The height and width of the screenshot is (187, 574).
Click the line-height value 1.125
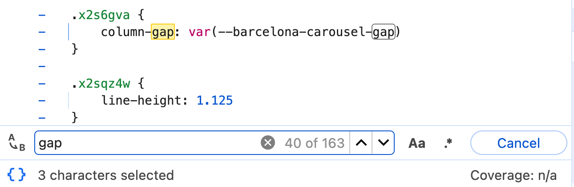215,101
